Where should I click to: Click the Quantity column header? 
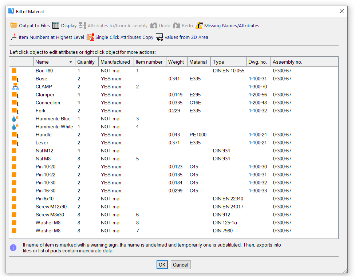coord(86,62)
